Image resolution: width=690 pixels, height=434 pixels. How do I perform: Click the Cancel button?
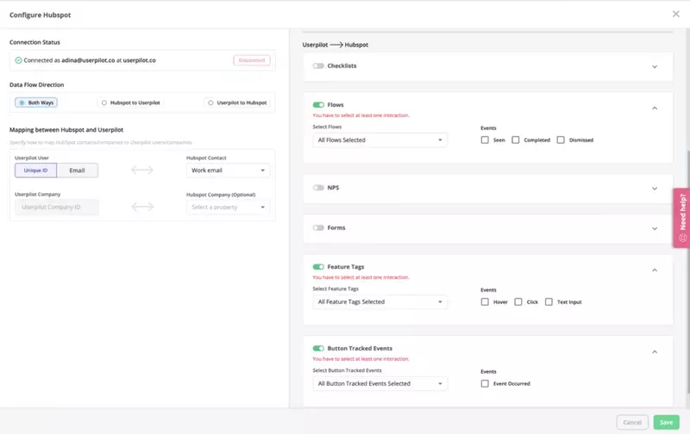(632, 422)
